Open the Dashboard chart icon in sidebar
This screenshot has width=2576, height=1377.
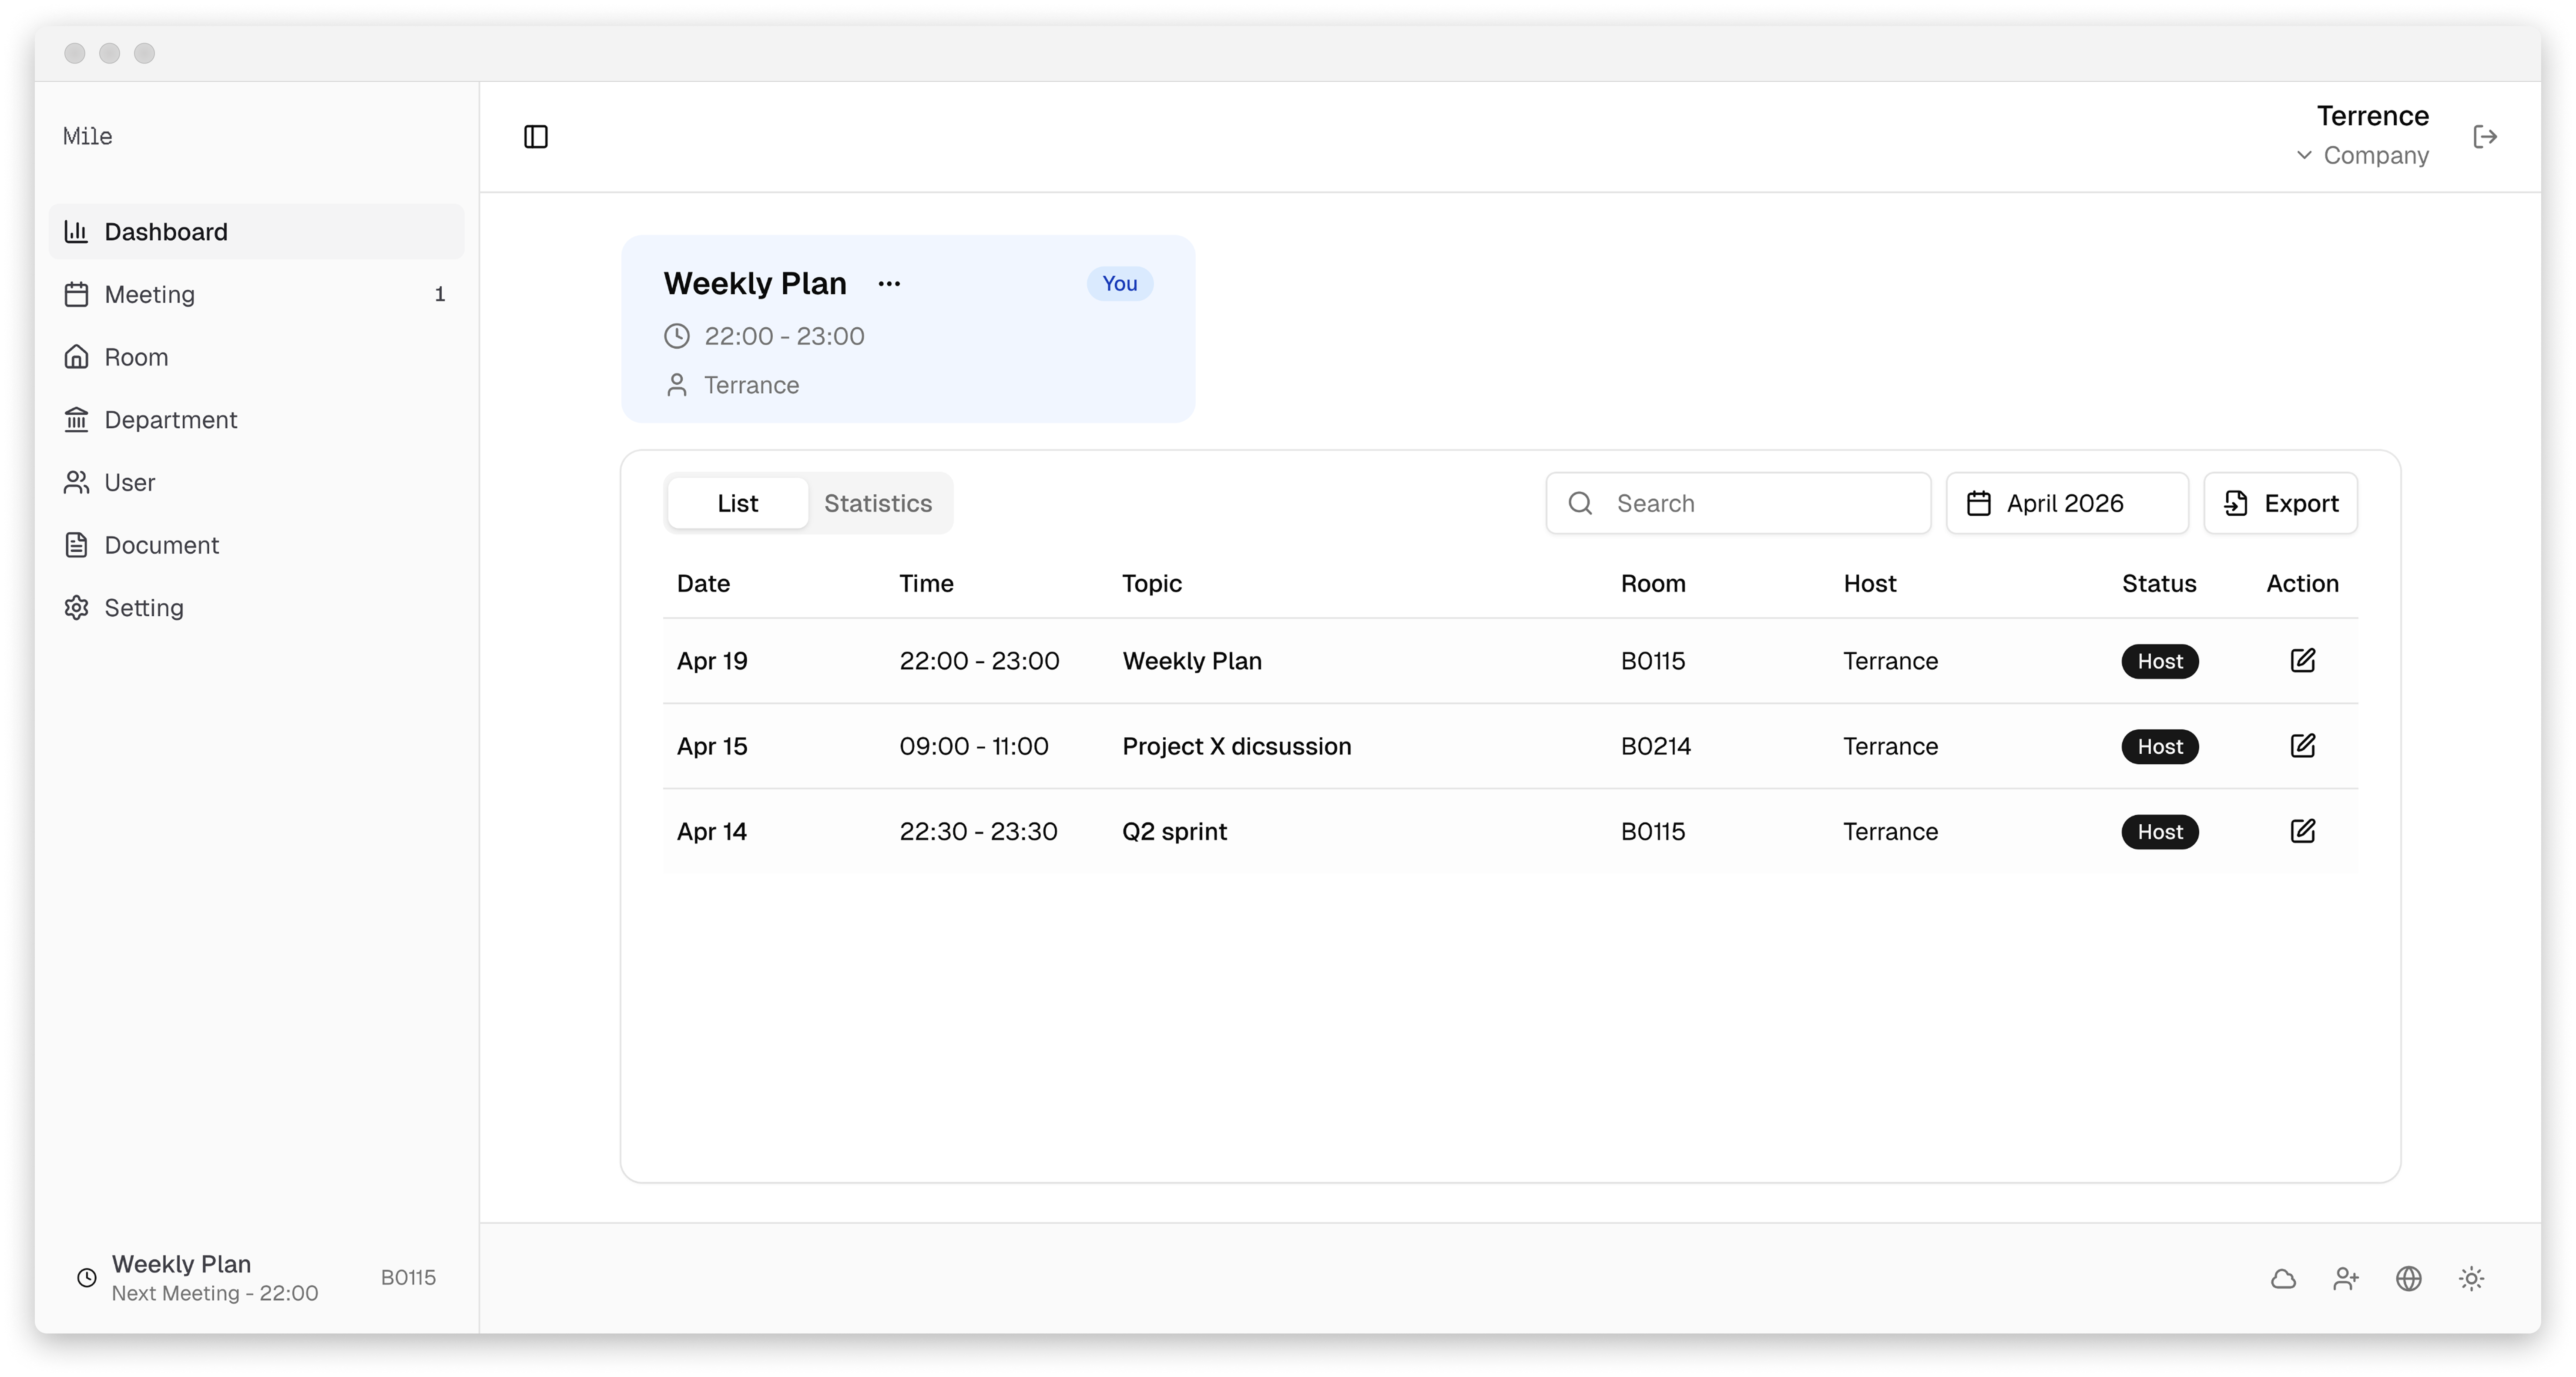76,232
